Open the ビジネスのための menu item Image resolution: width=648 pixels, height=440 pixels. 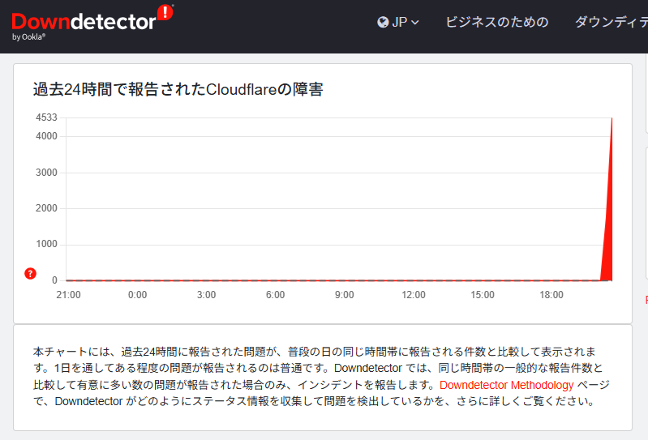pos(496,22)
